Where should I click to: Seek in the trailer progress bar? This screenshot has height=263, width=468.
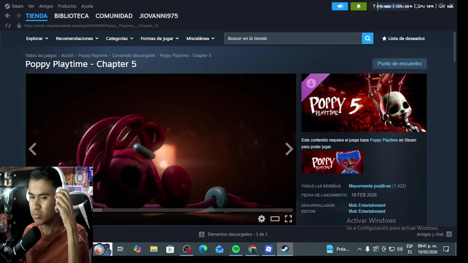click(193, 210)
